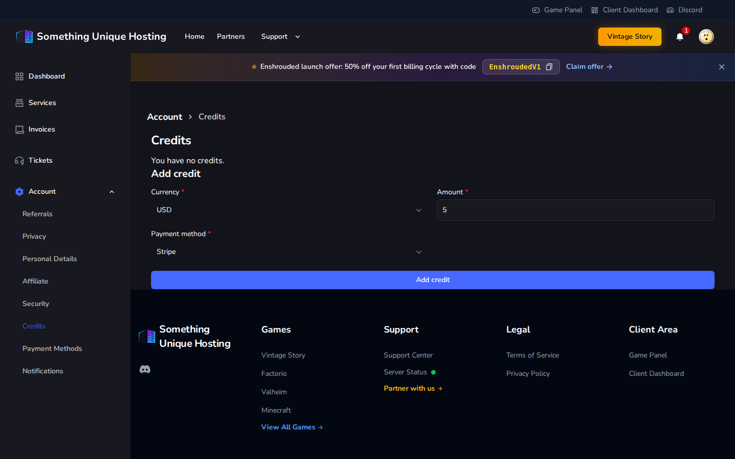The image size is (735, 459).
Task: Open Discord link in the top bar
Action: tap(684, 10)
